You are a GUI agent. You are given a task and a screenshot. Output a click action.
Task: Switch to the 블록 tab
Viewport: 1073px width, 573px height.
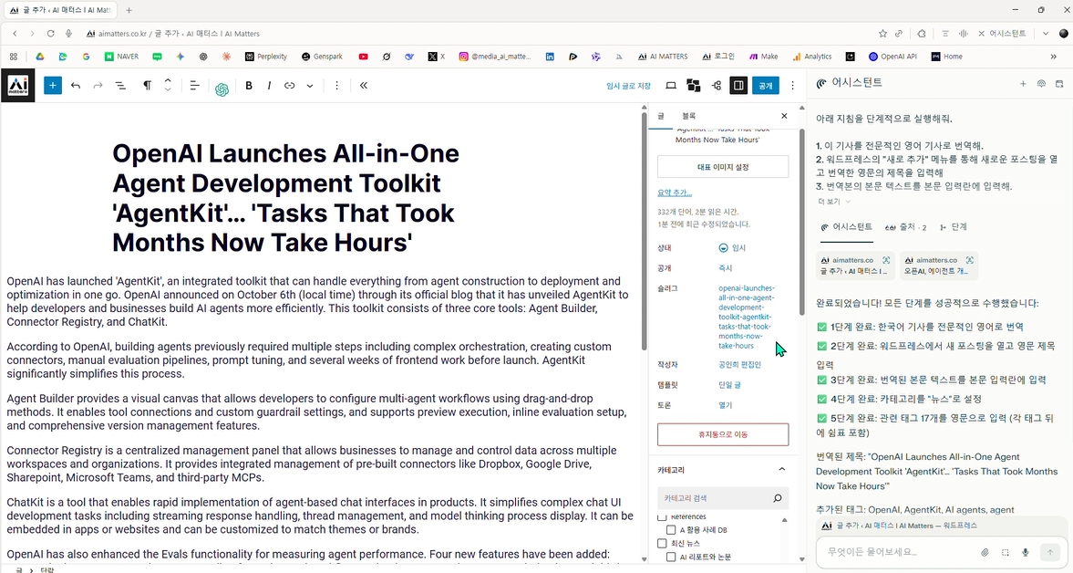pos(688,116)
